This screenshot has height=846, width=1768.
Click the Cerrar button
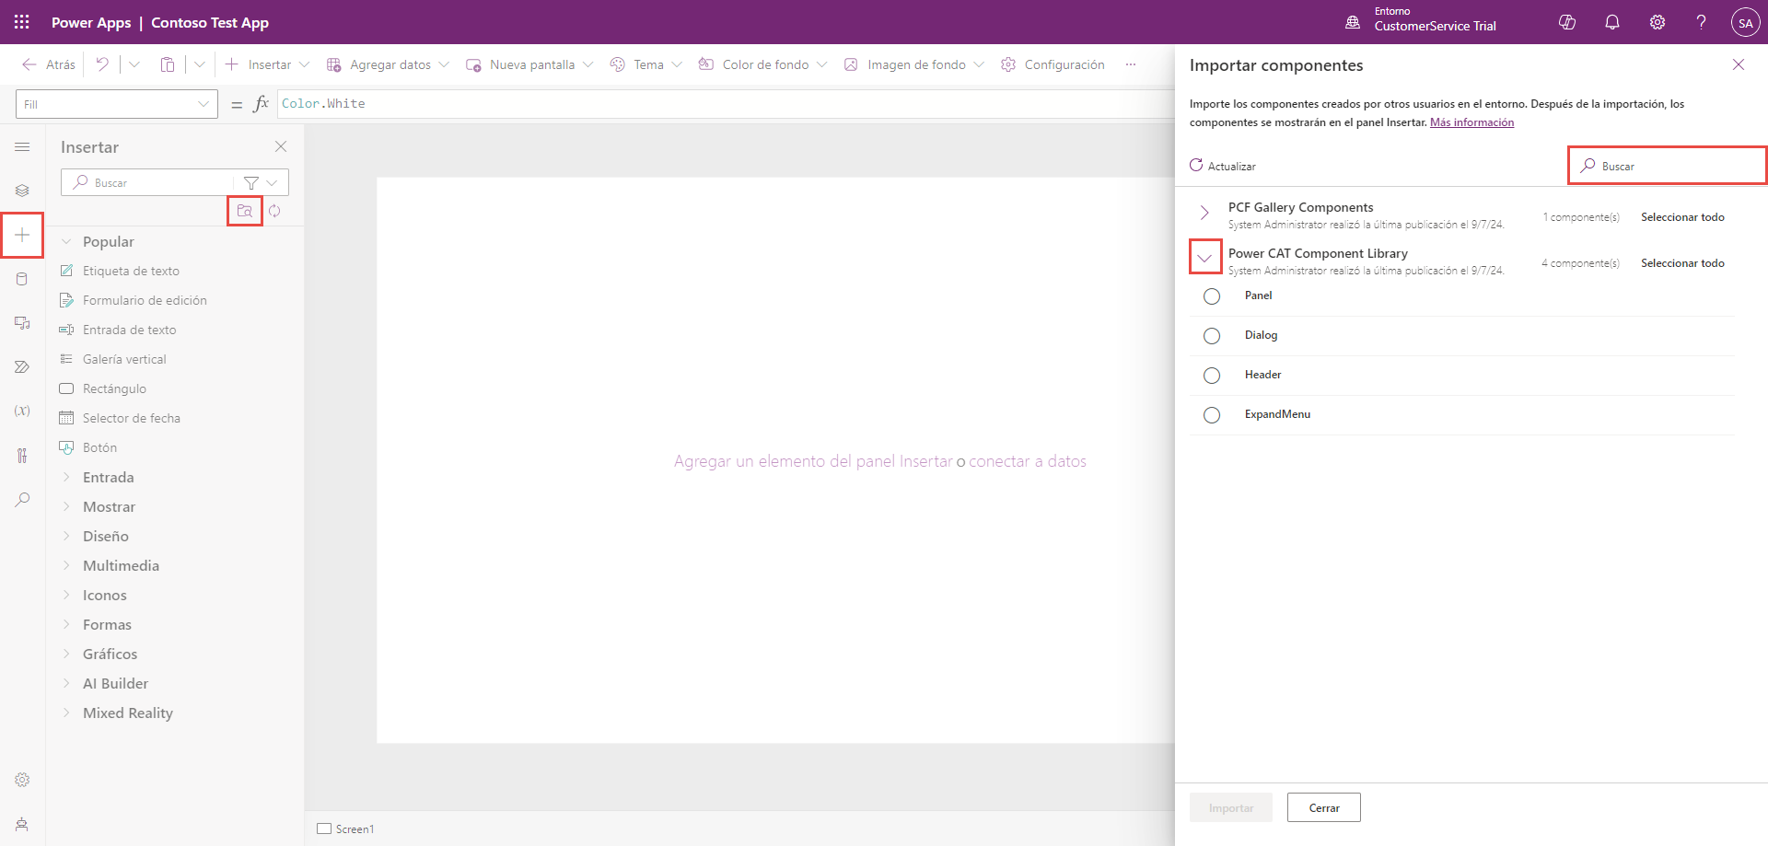[x=1323, y=807]
